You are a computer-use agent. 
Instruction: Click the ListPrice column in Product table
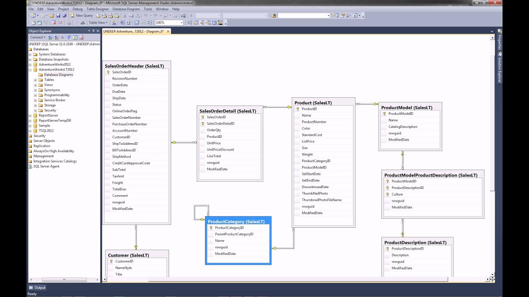[x=308, y=141]
